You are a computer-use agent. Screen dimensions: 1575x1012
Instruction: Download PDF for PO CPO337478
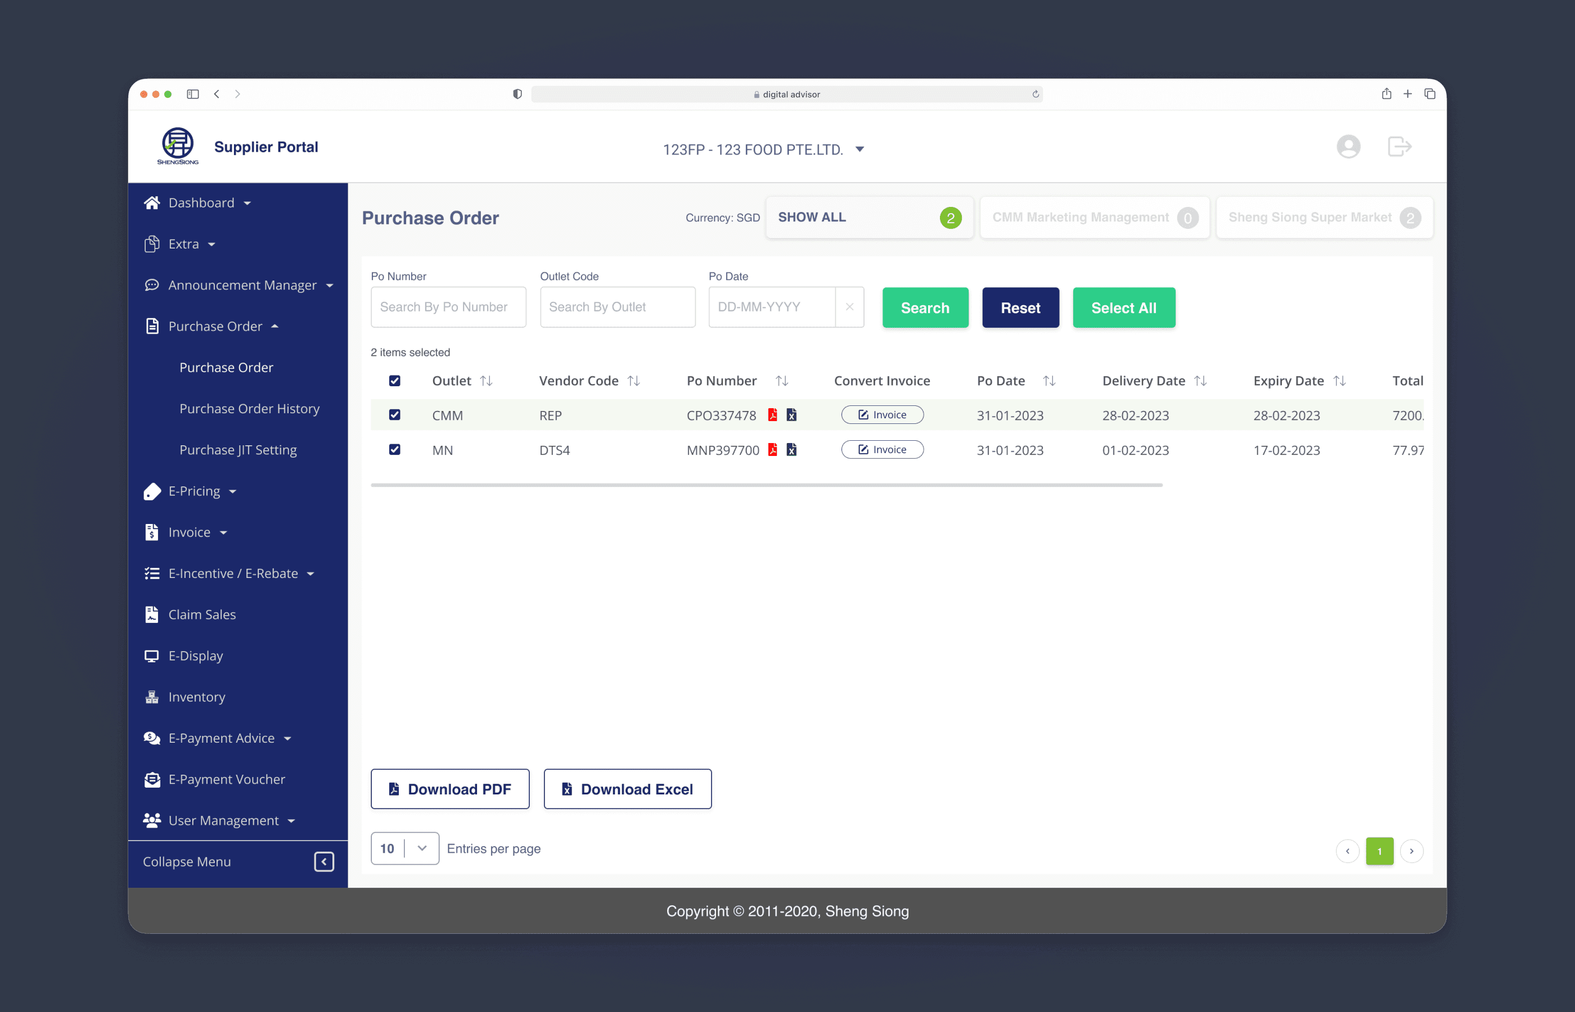coord(773,415)
